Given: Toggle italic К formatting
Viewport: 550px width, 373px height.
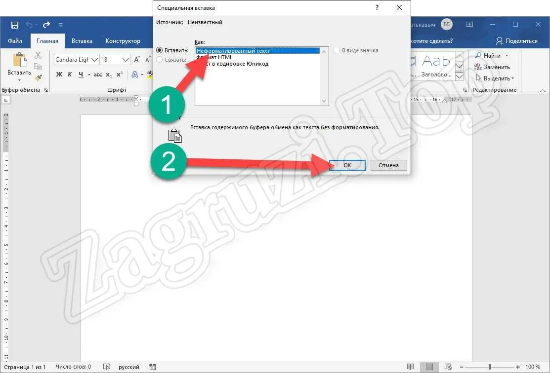Looking at the screenshot, I should (70, 74).
